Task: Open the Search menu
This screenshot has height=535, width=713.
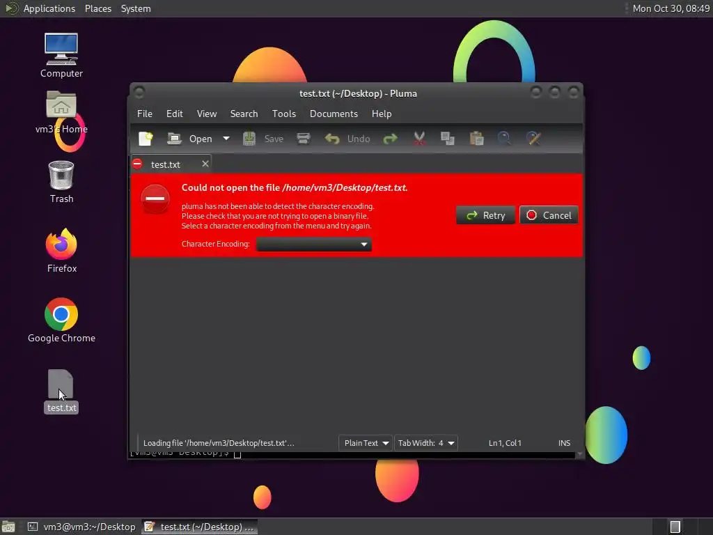Action: pyautogui.click(x=244, y=114)
